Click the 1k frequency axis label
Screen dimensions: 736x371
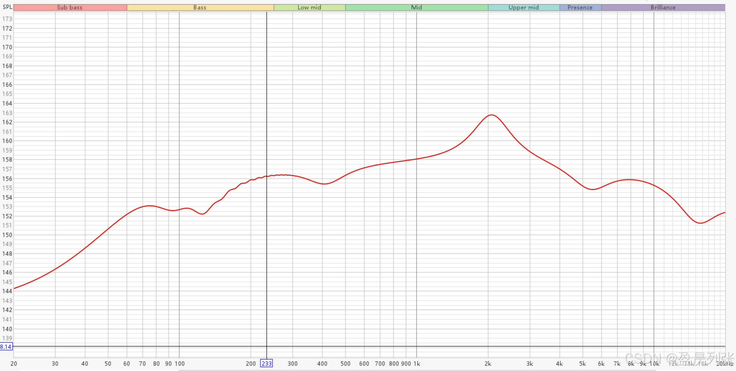point(416,364)
